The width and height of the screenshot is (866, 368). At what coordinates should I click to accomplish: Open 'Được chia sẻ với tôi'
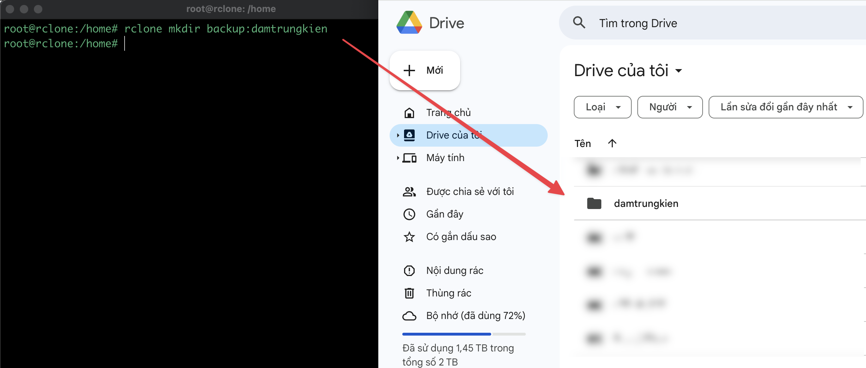tap(468, 192)
